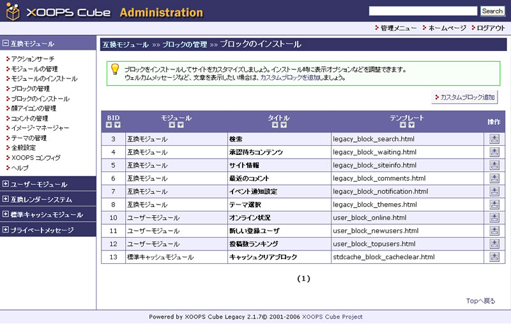Install the 承認待ちコンテンツ block via its icon
Viewport: 511px width, 330px height.
[x=494, y=152]
